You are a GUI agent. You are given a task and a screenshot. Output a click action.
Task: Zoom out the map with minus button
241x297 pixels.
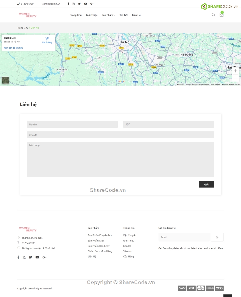pyautogui.click(x=236, y=78)
